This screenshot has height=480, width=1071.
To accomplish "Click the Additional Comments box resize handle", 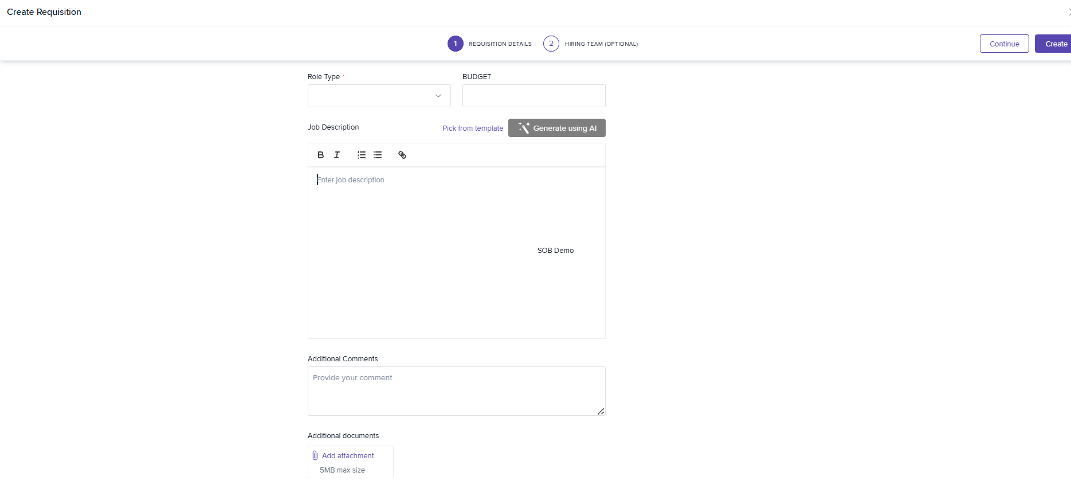I will (x=601, y=411).
